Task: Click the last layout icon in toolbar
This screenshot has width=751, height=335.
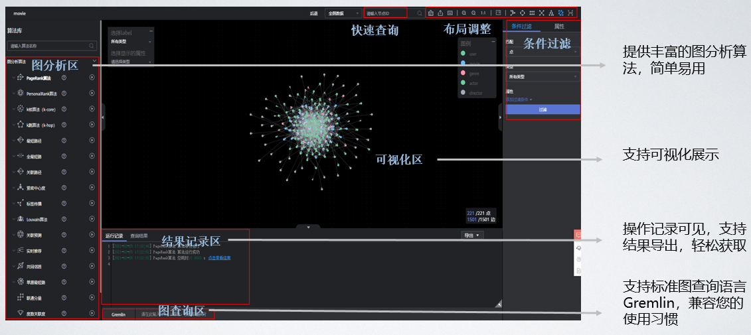Action: 570,13
